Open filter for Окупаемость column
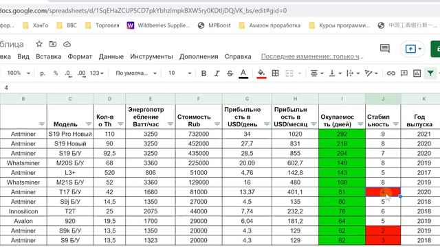The width and height of the screenshot is (440, 247). [360, 123]
